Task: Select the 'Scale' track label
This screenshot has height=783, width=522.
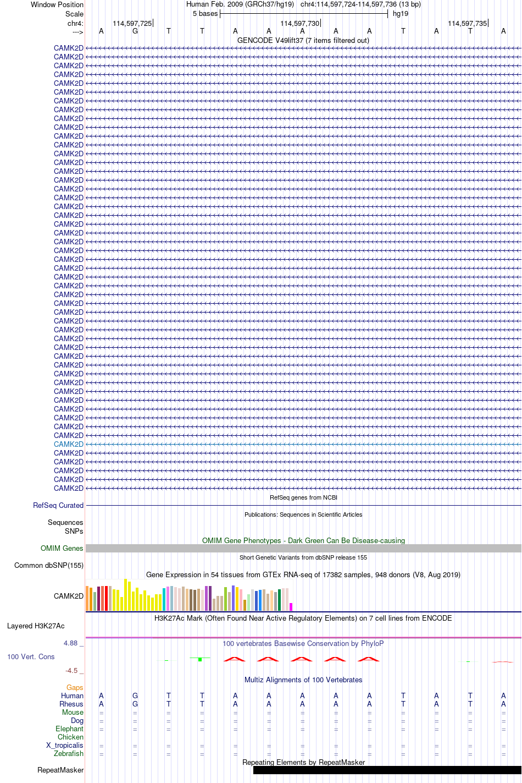Action: coord(74,14)
